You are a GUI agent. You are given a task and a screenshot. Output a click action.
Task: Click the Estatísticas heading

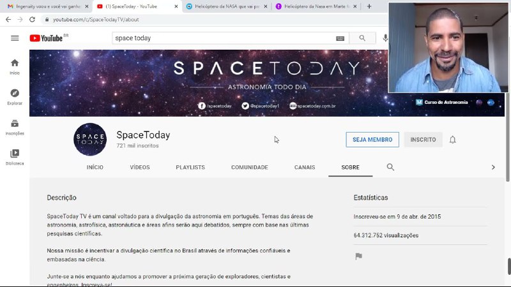pyautogui.click(x=370, y=198)
